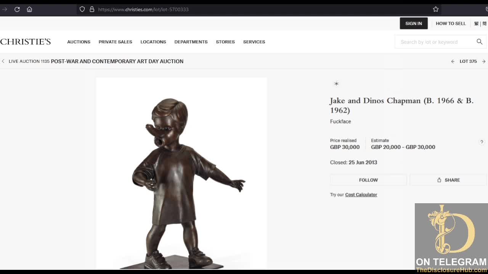Click the Lot 375 label

point(468,61)
